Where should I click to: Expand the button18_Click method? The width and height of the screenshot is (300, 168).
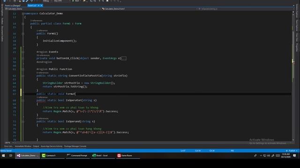23,58
